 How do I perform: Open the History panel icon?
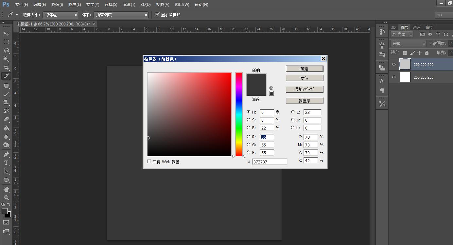point(382,32)
